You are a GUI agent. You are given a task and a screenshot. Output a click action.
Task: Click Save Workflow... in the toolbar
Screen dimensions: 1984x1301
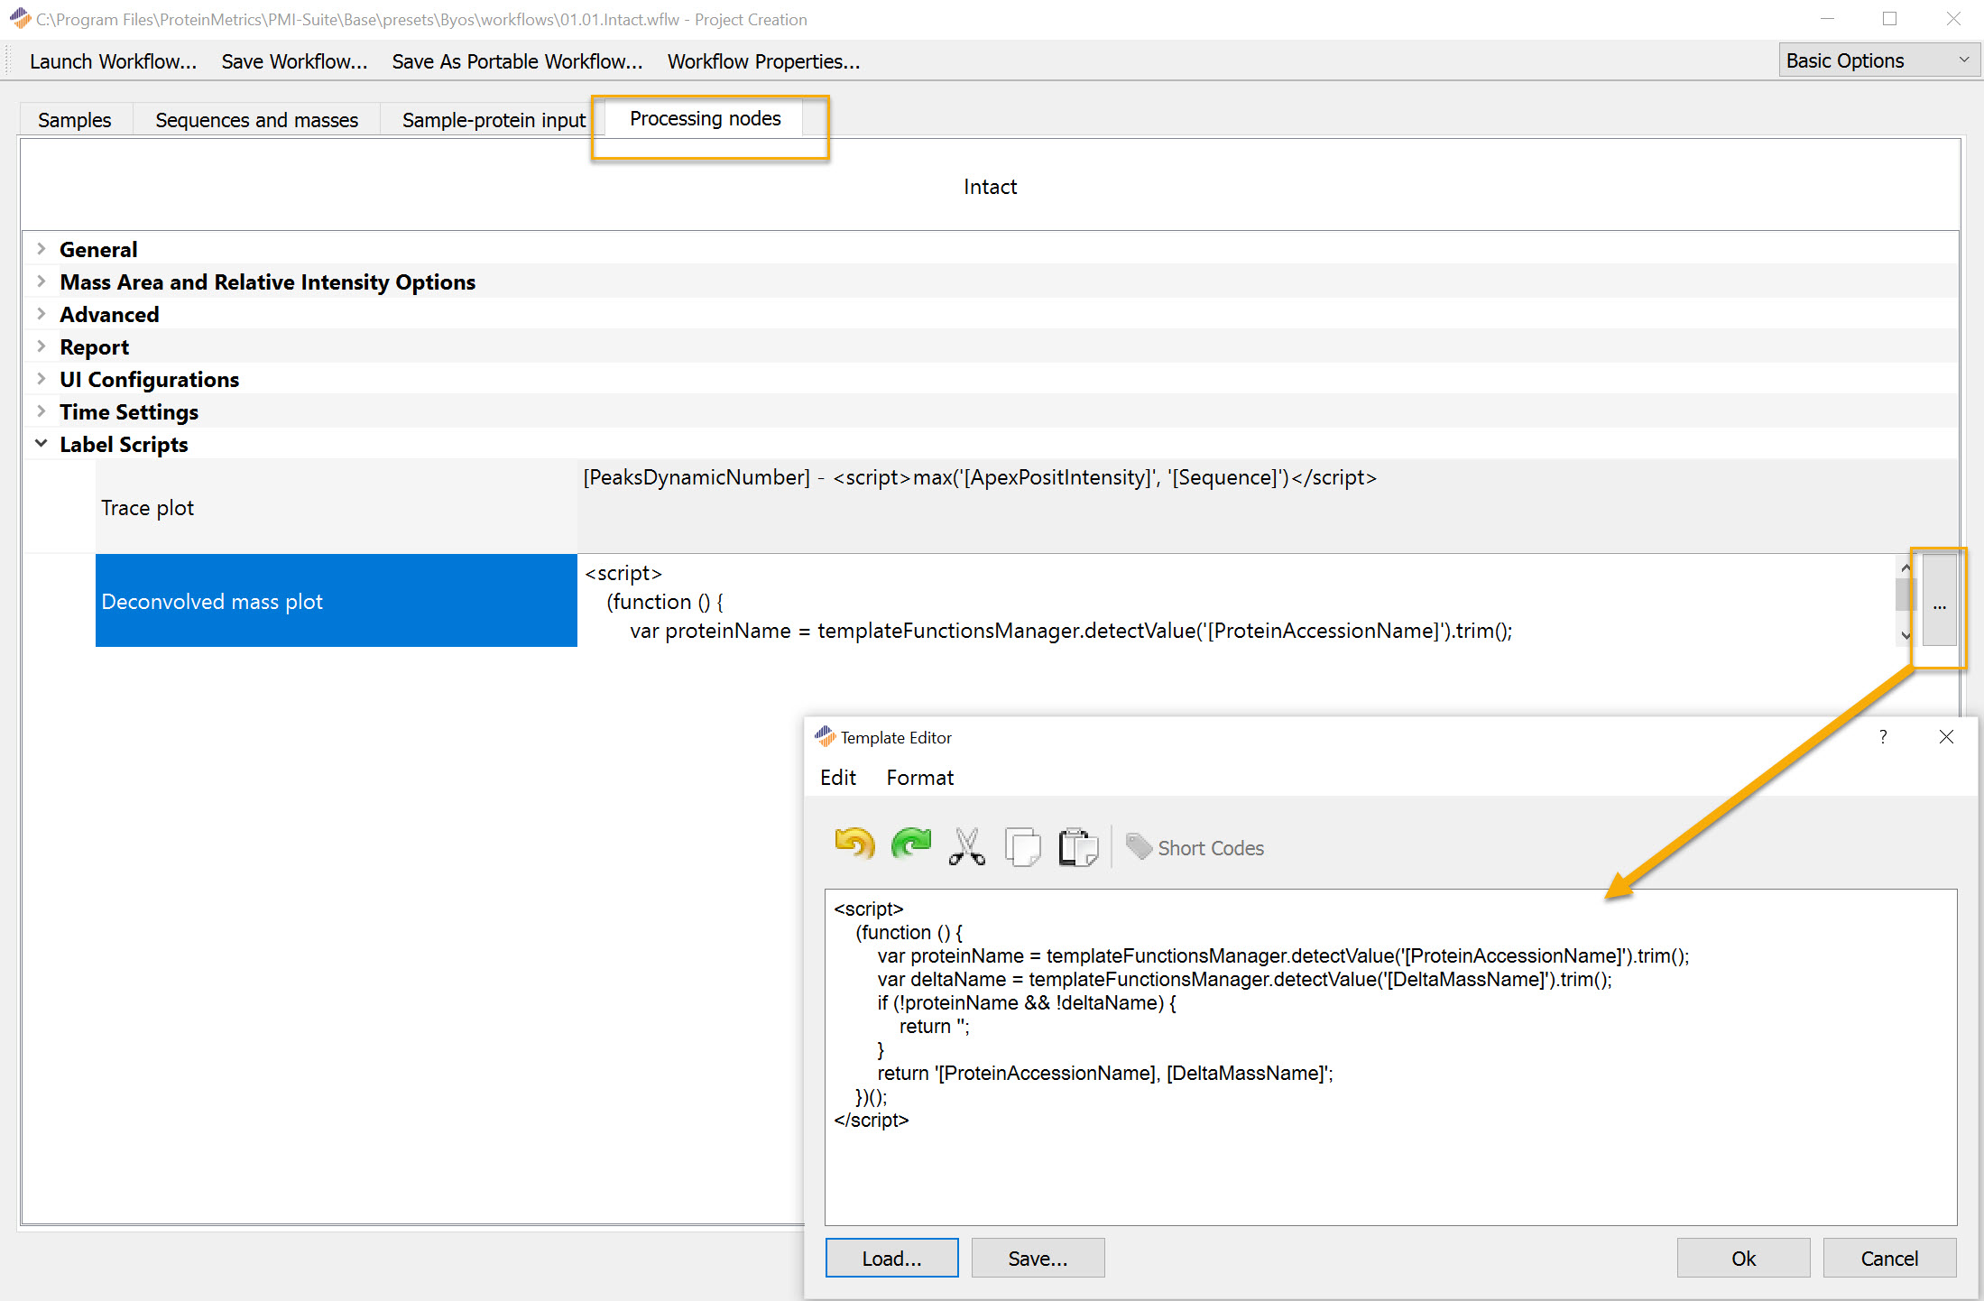[x=294, y=61]
